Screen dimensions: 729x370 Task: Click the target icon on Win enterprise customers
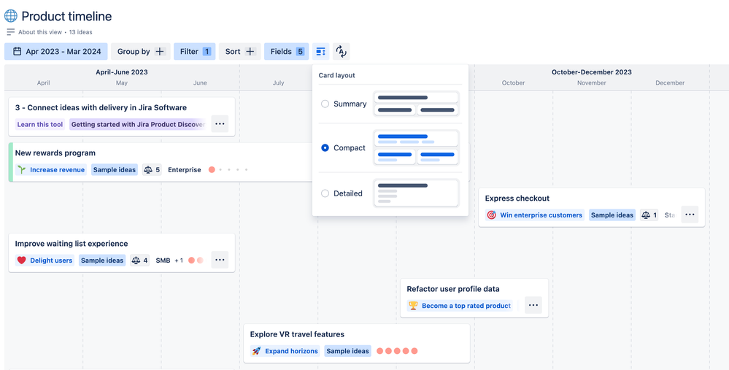[491, 215]
